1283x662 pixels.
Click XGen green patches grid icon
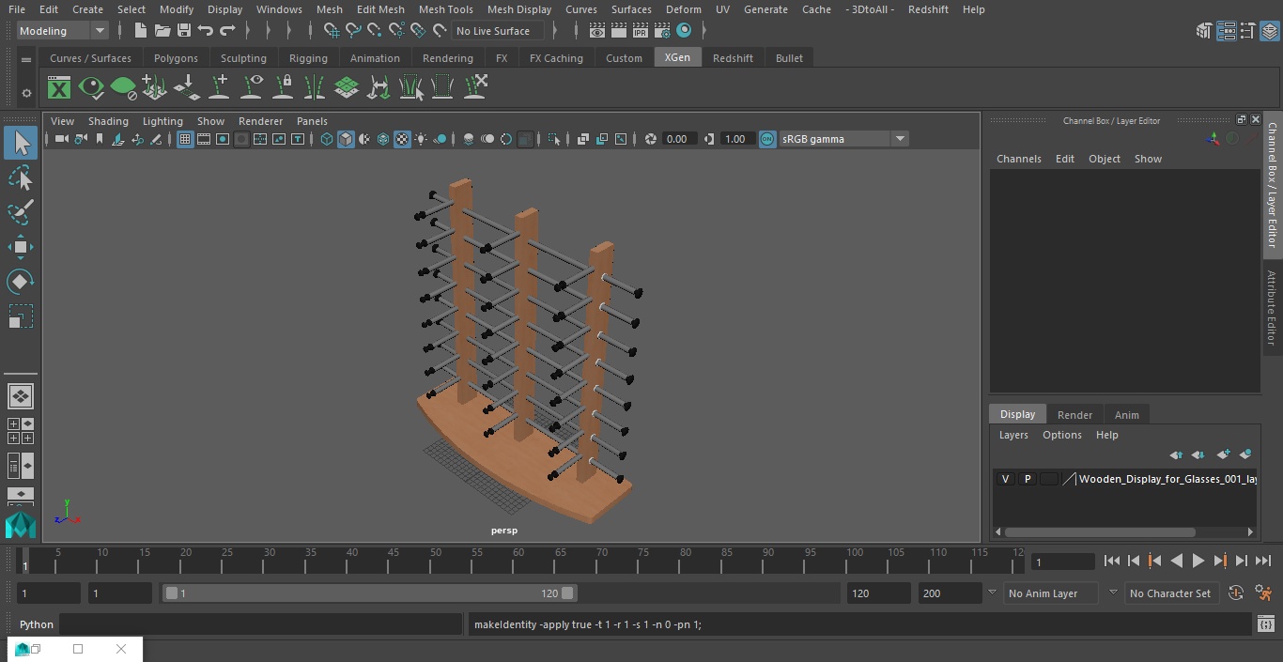[347, 88]
